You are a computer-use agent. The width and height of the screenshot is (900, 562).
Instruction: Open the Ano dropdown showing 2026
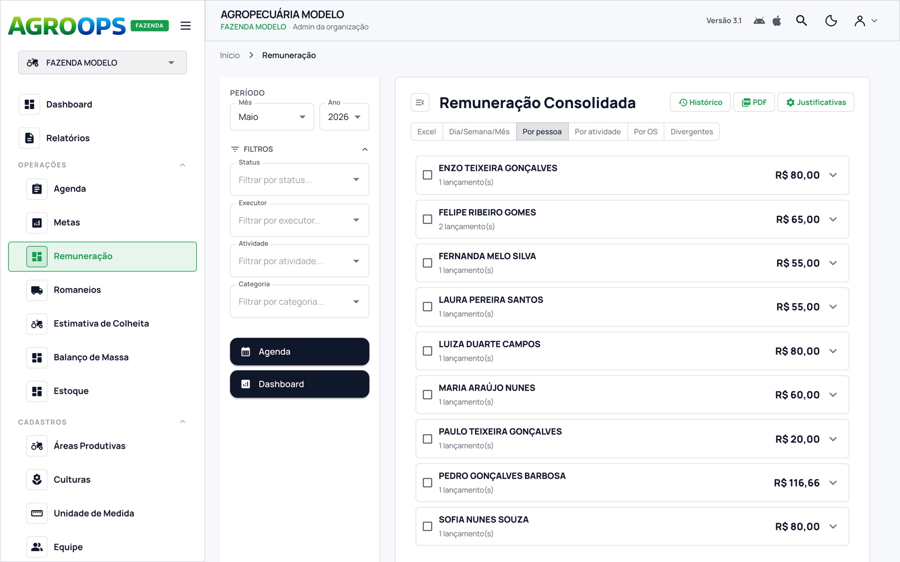click(x=344, y=117)
